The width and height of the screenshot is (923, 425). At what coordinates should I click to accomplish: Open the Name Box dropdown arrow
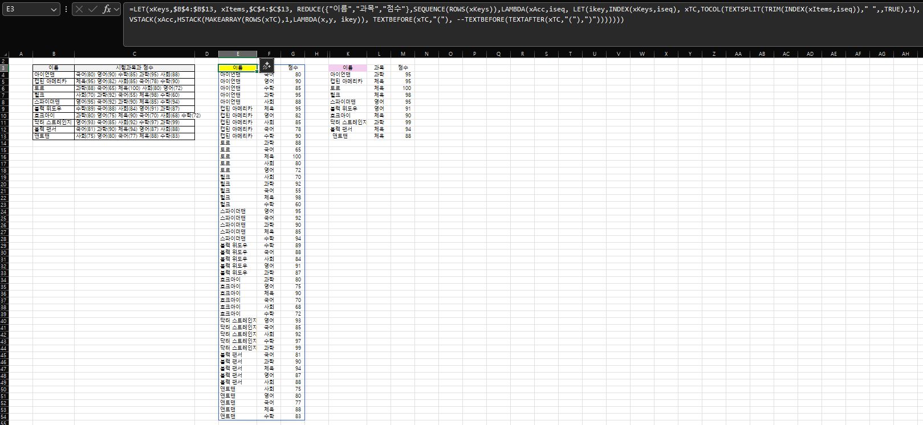[54, 10]
